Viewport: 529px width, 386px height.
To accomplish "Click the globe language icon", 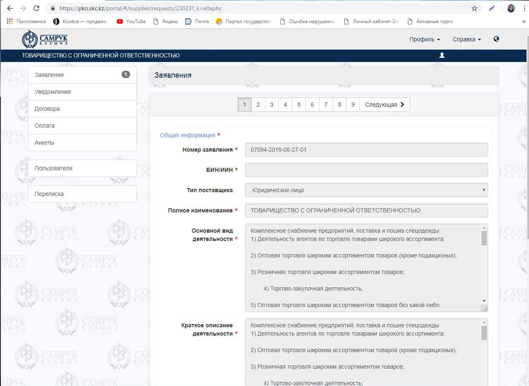I will pyautogui.click(x=496, y=39).
